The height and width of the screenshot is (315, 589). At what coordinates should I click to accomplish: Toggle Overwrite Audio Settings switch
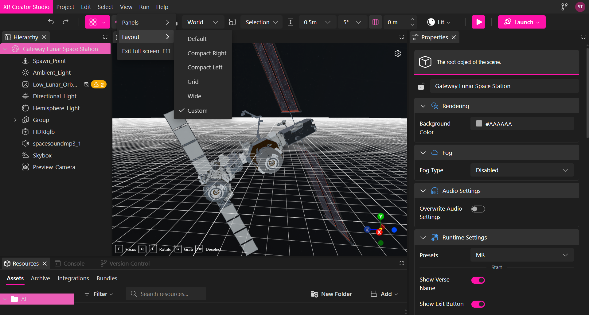pos(478,209)
